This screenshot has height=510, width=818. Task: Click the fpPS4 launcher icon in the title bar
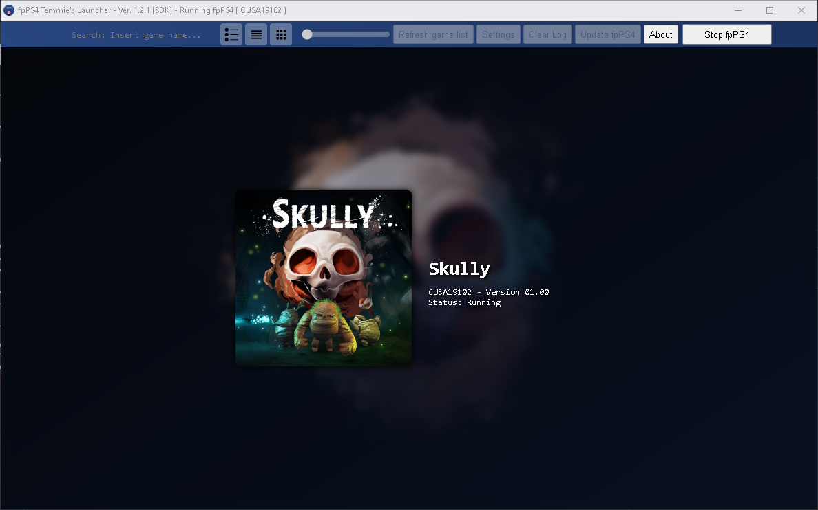point(9,10)
